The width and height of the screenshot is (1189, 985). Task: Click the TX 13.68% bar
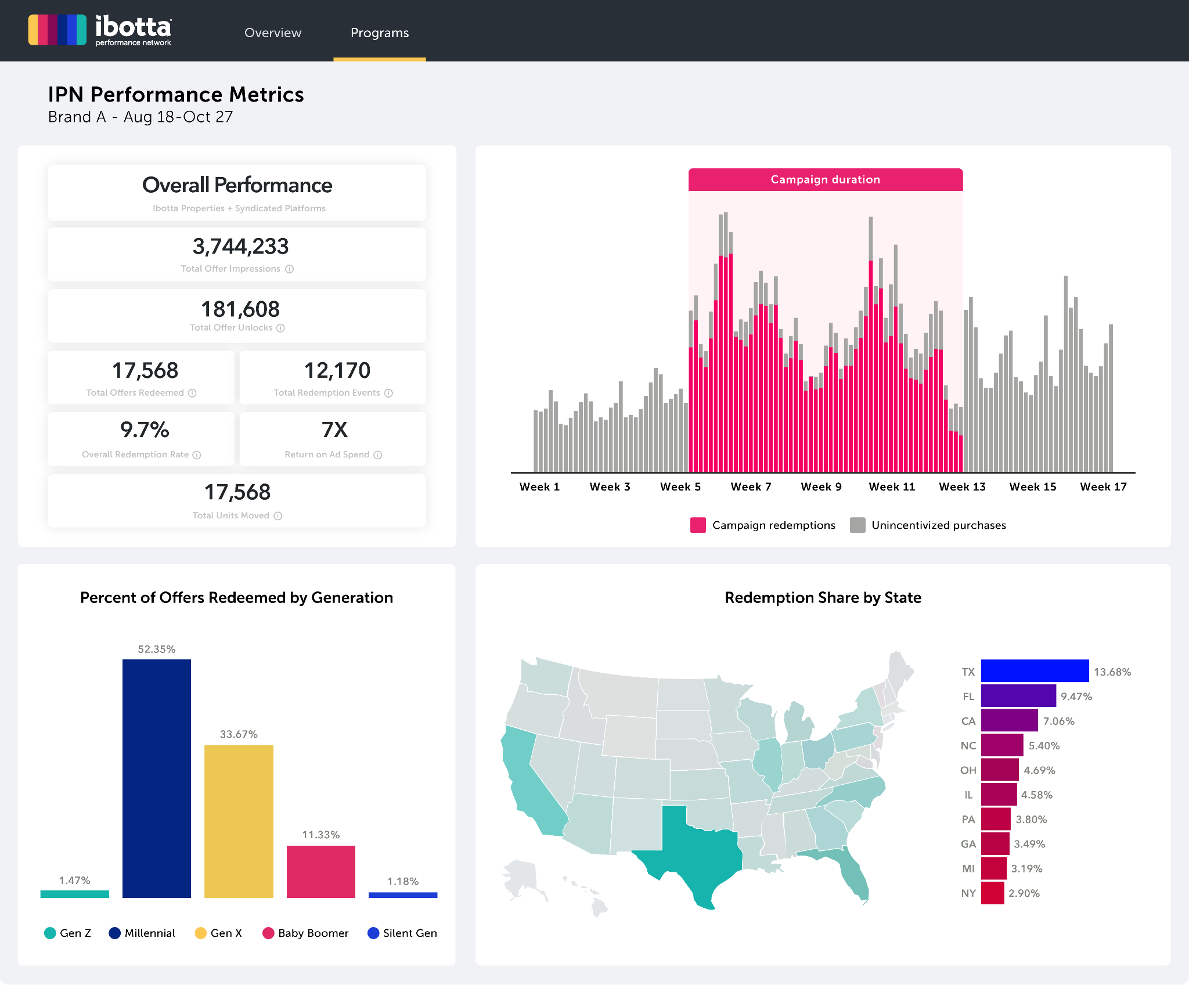(1035, 671)
